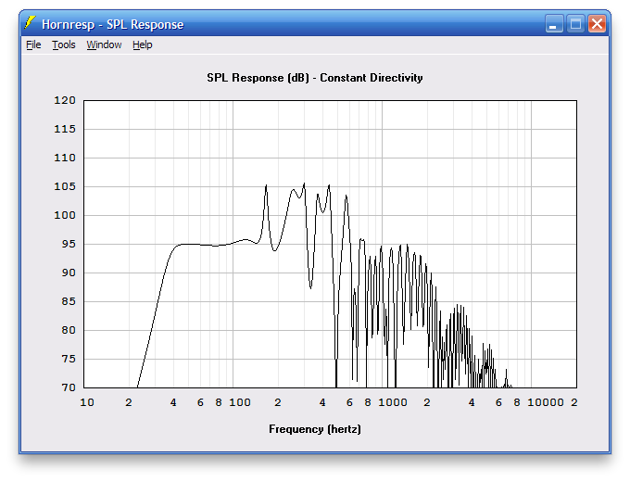Click the 105 dB axis value
The width and height of the screenshot is (630, 482).
(x=65, y=186)
